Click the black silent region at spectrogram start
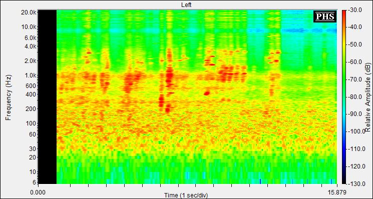The image size is (373, 199). (x=48, y=96)
